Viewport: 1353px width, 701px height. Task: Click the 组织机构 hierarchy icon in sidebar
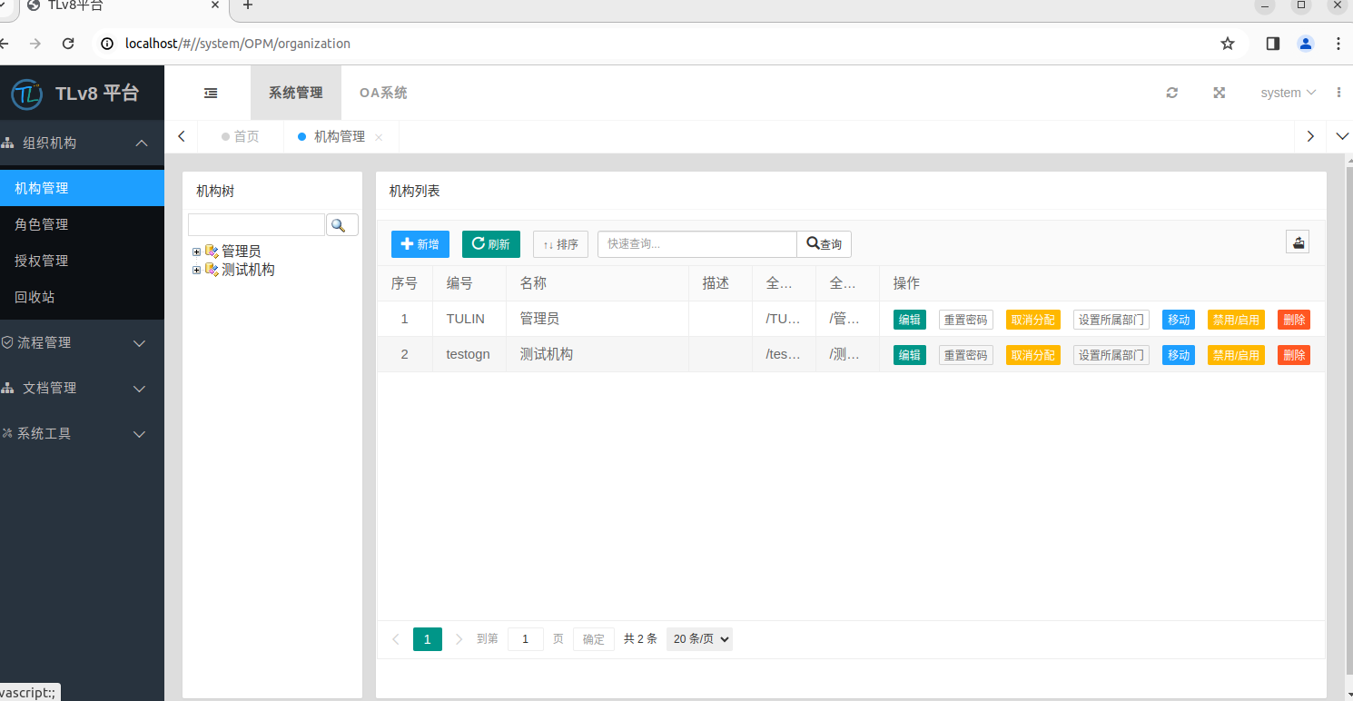(8, 143)
